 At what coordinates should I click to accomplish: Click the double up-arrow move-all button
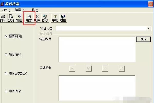click(122, 68)
